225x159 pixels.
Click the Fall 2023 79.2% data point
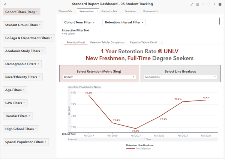point(183,102)
